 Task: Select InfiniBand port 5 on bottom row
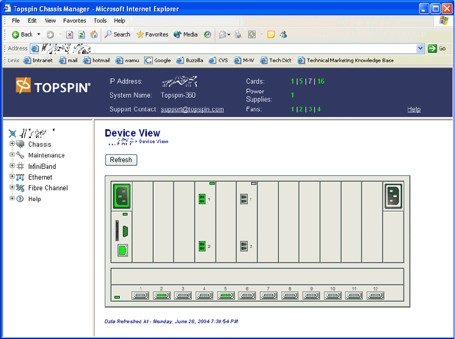226,295
